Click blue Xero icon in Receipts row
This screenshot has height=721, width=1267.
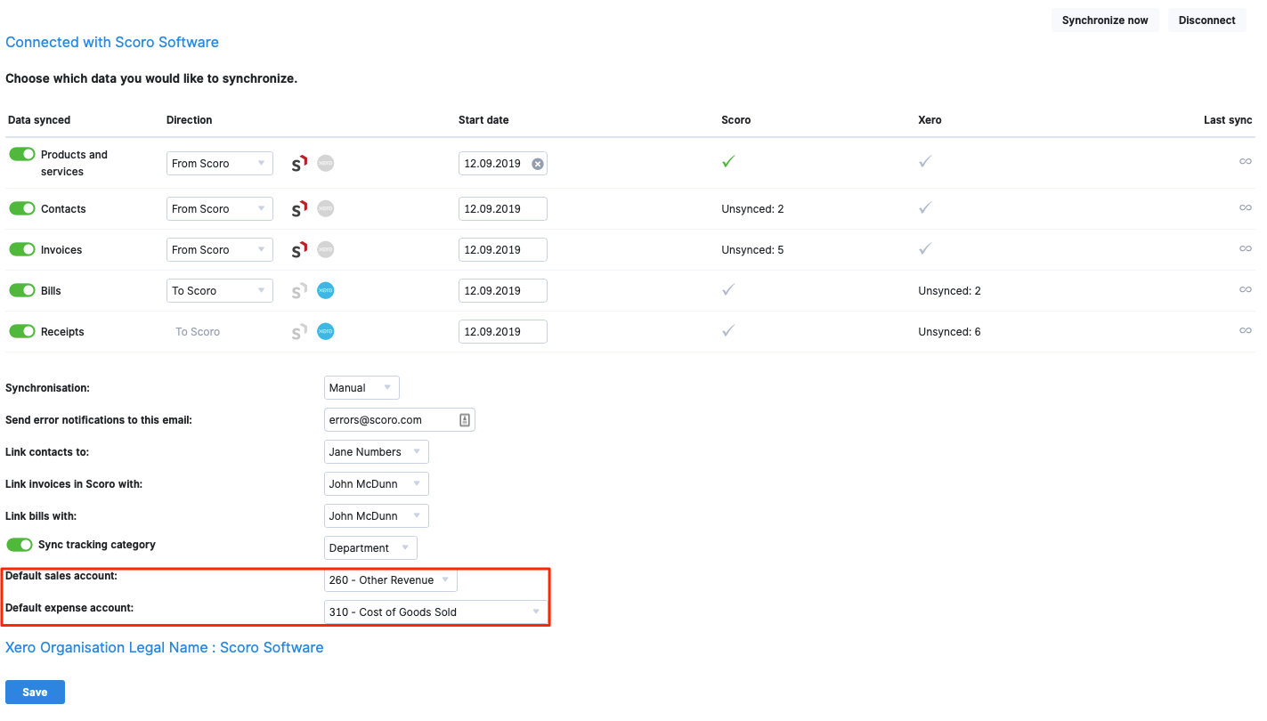tap(326, 332)
